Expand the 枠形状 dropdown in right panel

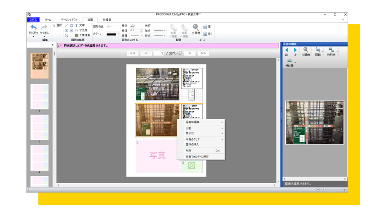(x=337, y=52)
